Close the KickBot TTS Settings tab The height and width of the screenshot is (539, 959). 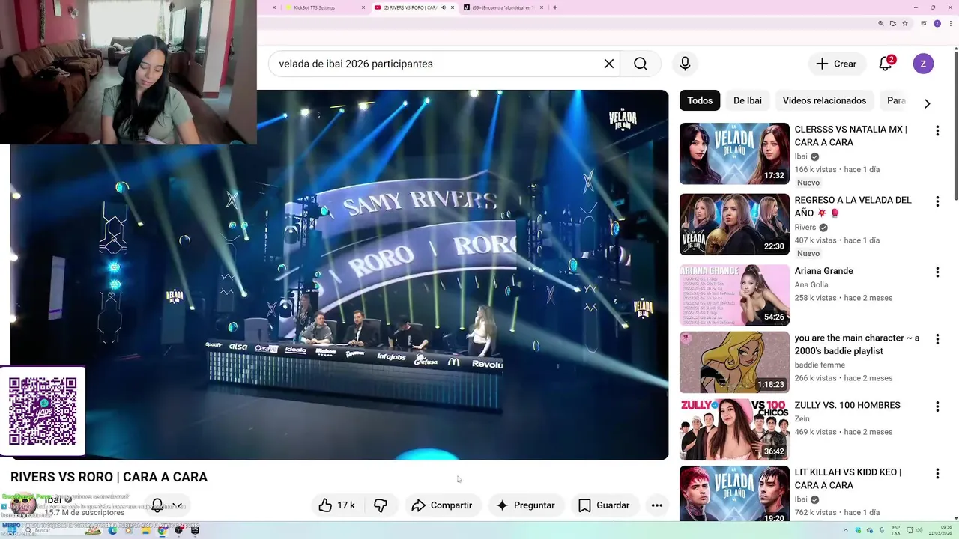coord(363,7)
